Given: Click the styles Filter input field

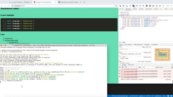Looking at the screenshot, I should [x=130, y=47].
